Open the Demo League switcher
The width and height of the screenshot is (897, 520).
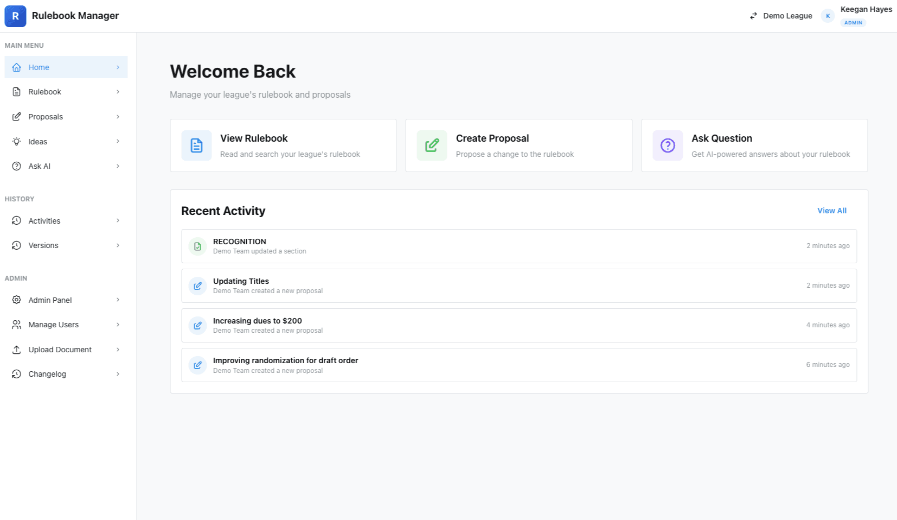click(781, 16)
